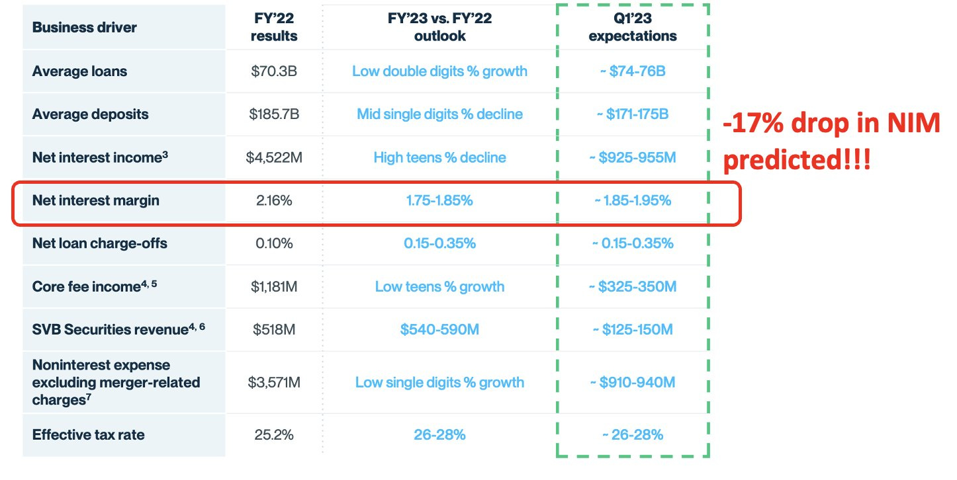Screen dimensions: 957x480
Task: Click "High teens % decline" outlook text
Action: (439, 157)
